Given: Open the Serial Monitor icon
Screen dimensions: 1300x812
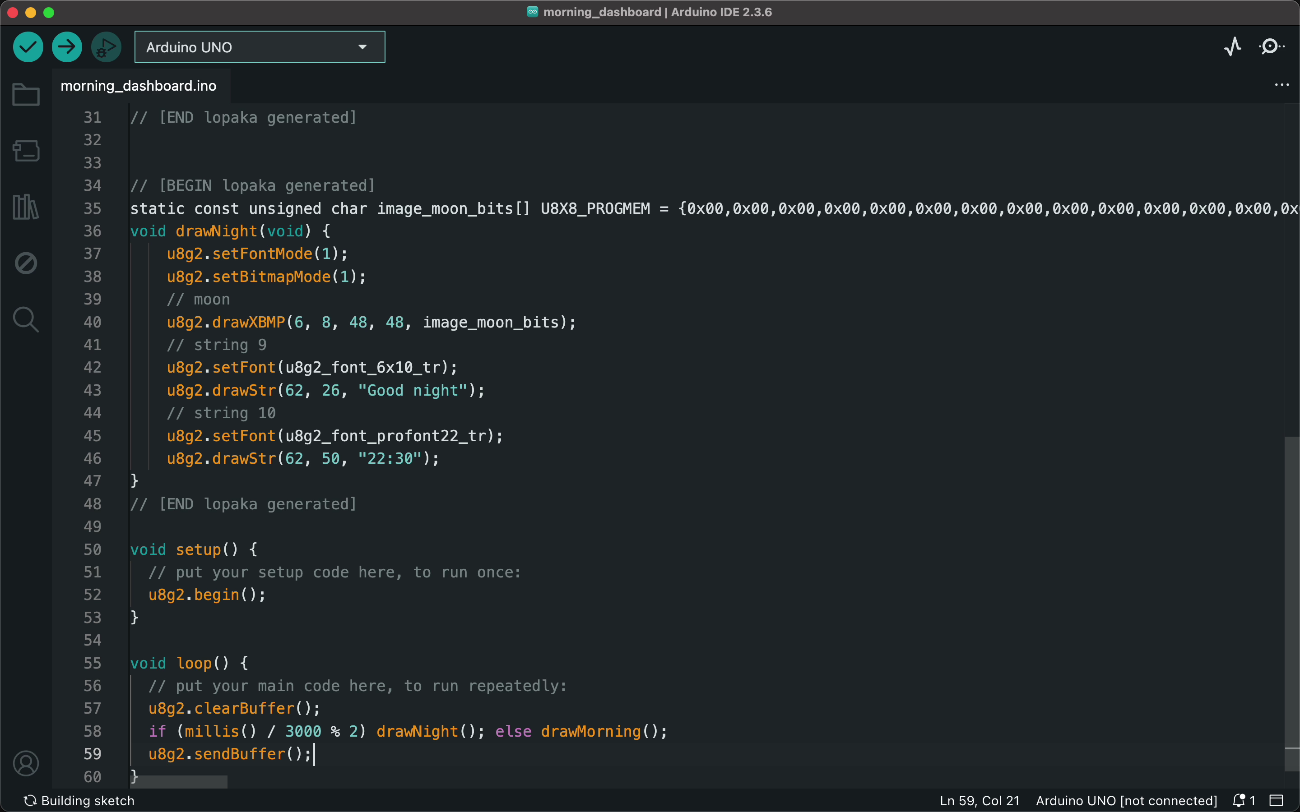Looking at the screenshot, I should pyautogui.click(x=1272, y=47).
